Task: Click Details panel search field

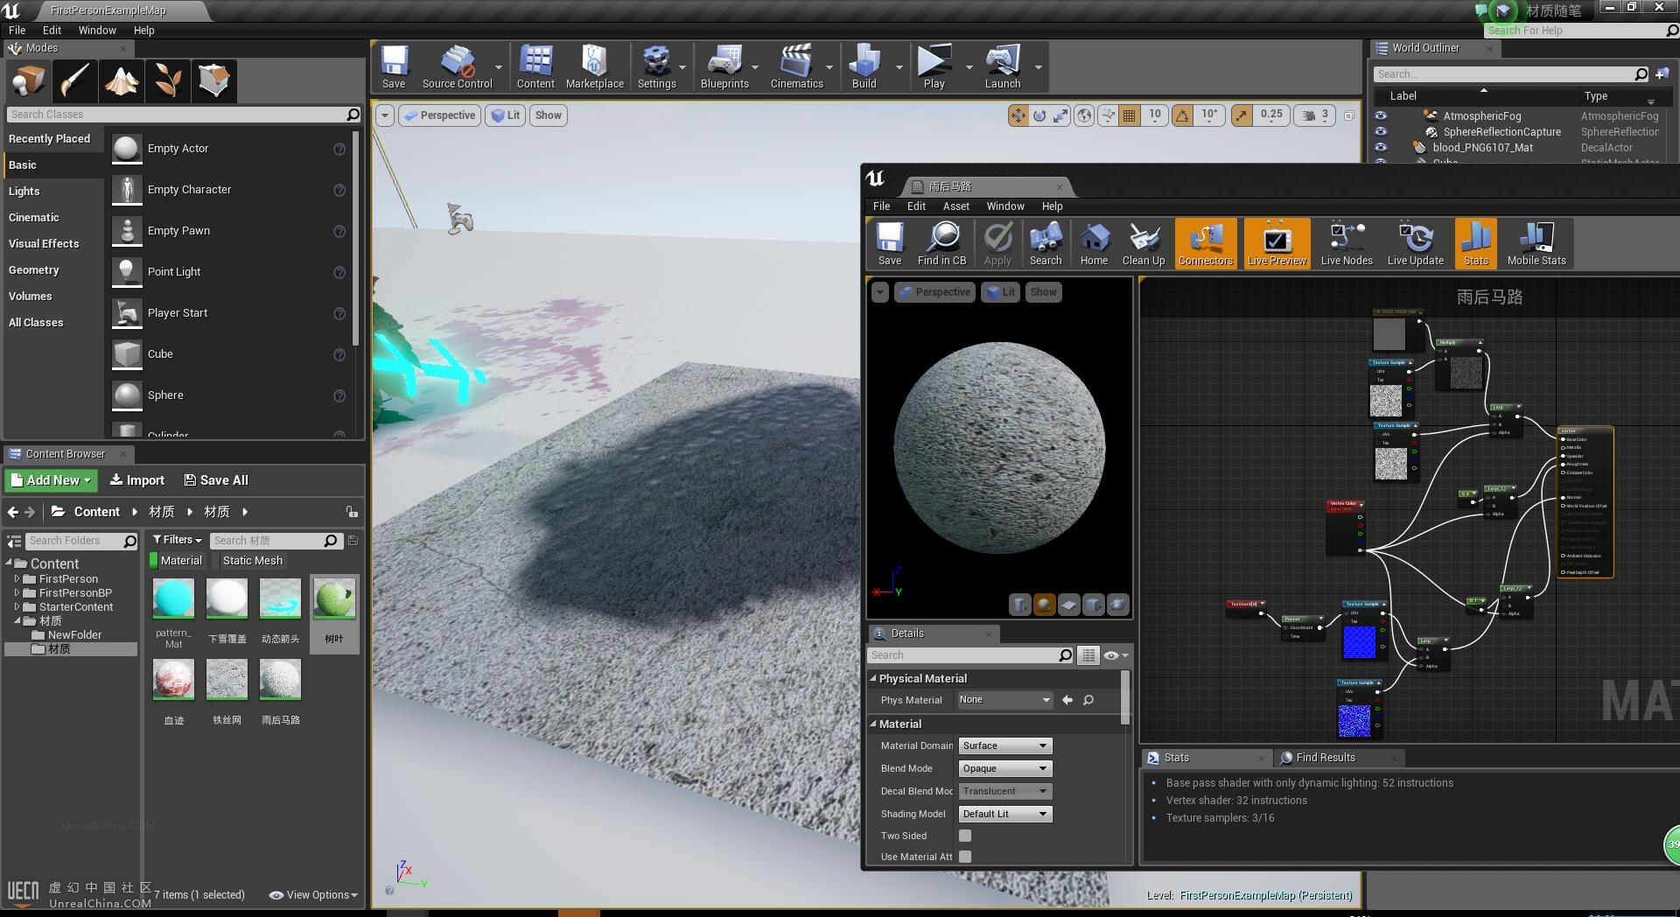Action: 969,655
